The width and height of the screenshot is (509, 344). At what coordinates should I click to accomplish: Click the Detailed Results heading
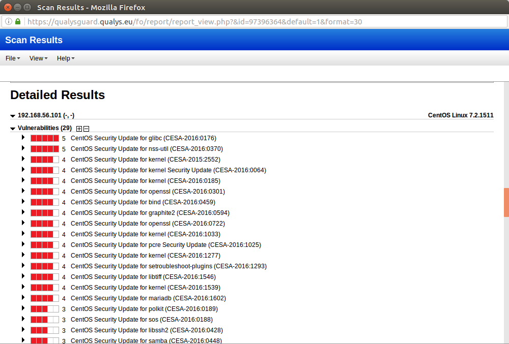(58, 95)
